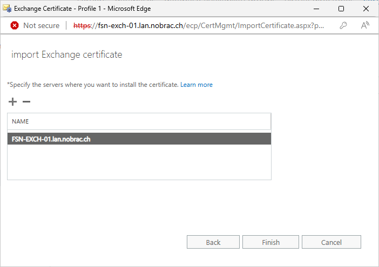Open the Learn more link
Viewport: 379px width, 267px height.
pyautogui.click(x=197, y=85)
